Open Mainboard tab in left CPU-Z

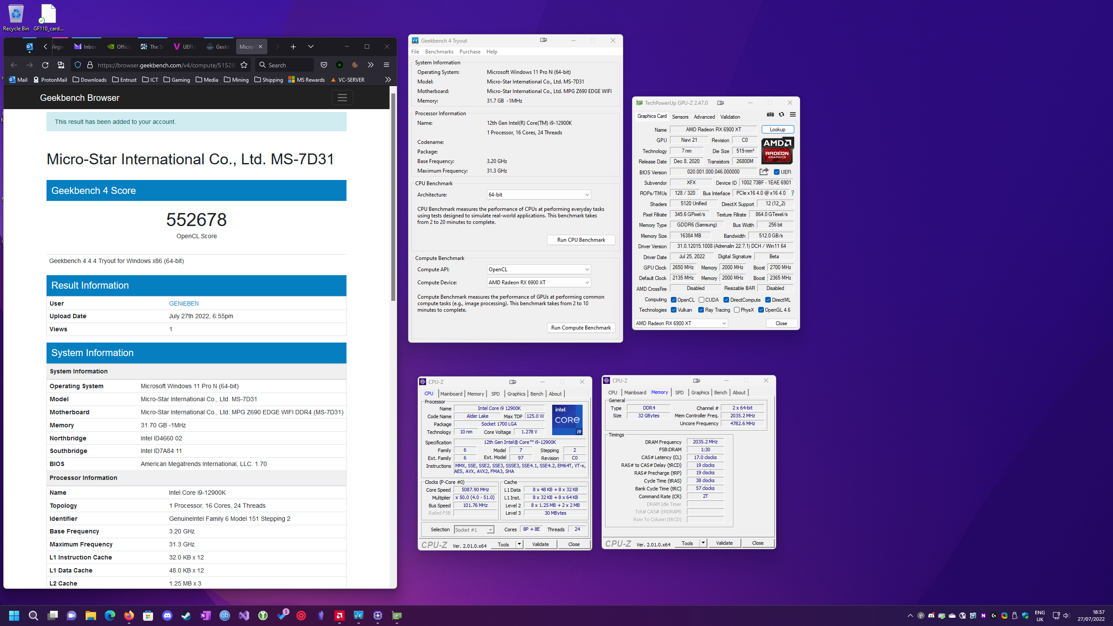(451, 394)
